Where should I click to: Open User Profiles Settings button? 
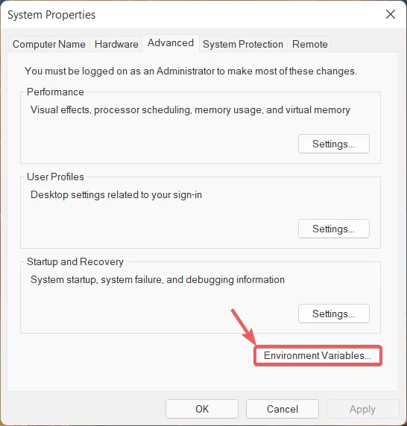click(x=334, y=229)
